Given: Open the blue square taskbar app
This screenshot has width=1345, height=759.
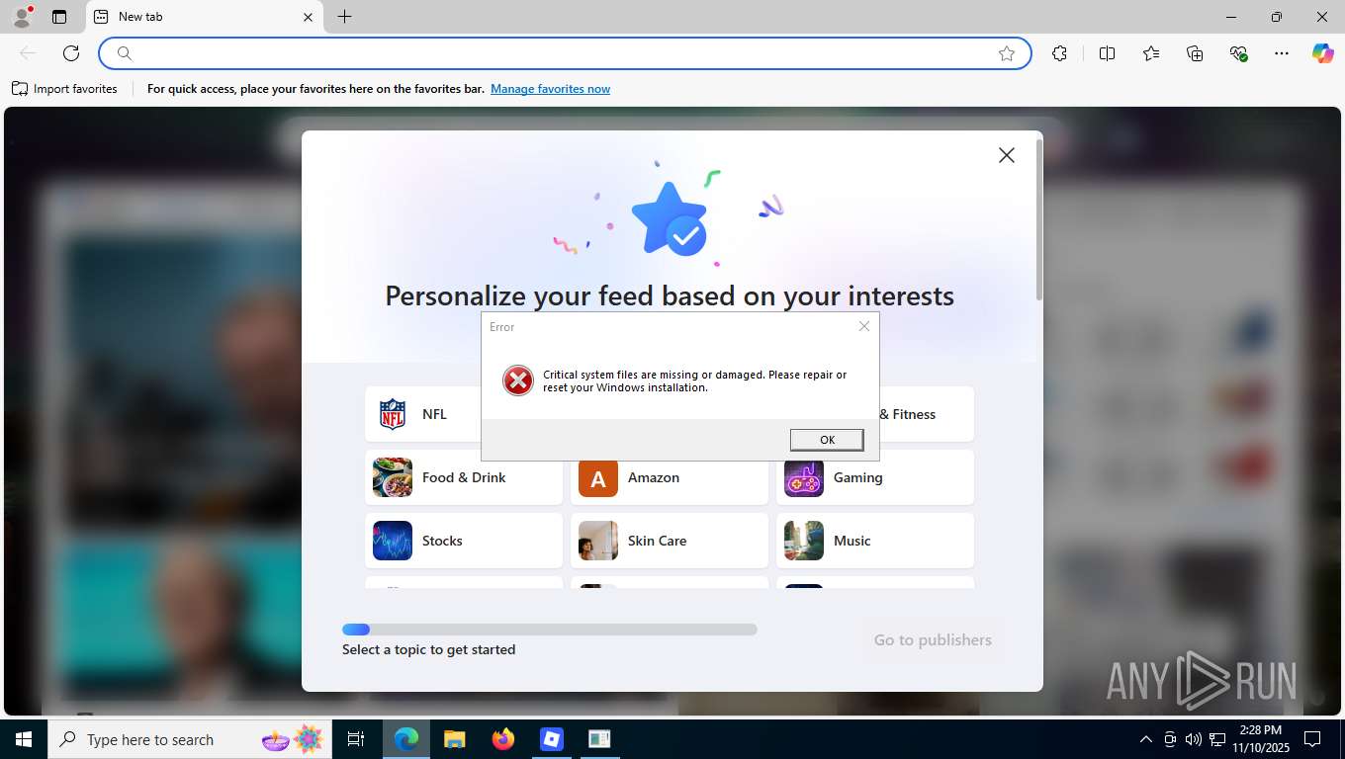Looking at the screenshot, I should pos(552,739).
